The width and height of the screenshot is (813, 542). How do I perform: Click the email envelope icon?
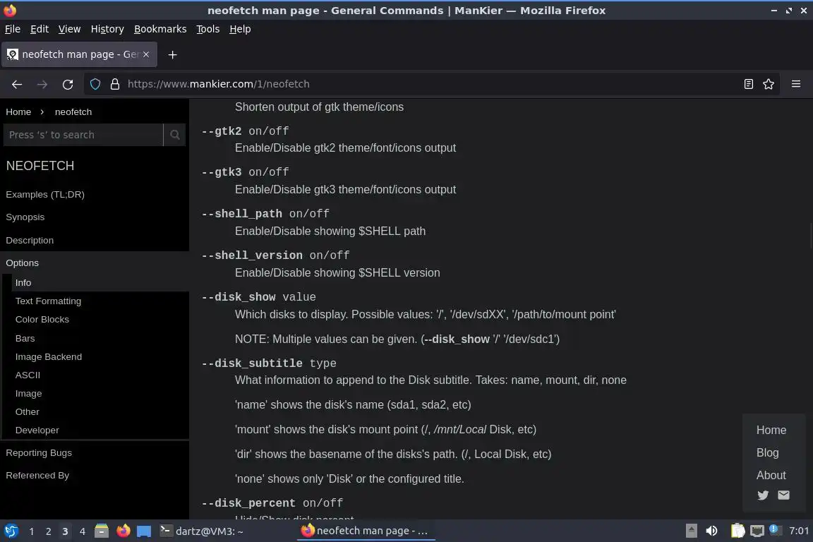pos(783,495)
